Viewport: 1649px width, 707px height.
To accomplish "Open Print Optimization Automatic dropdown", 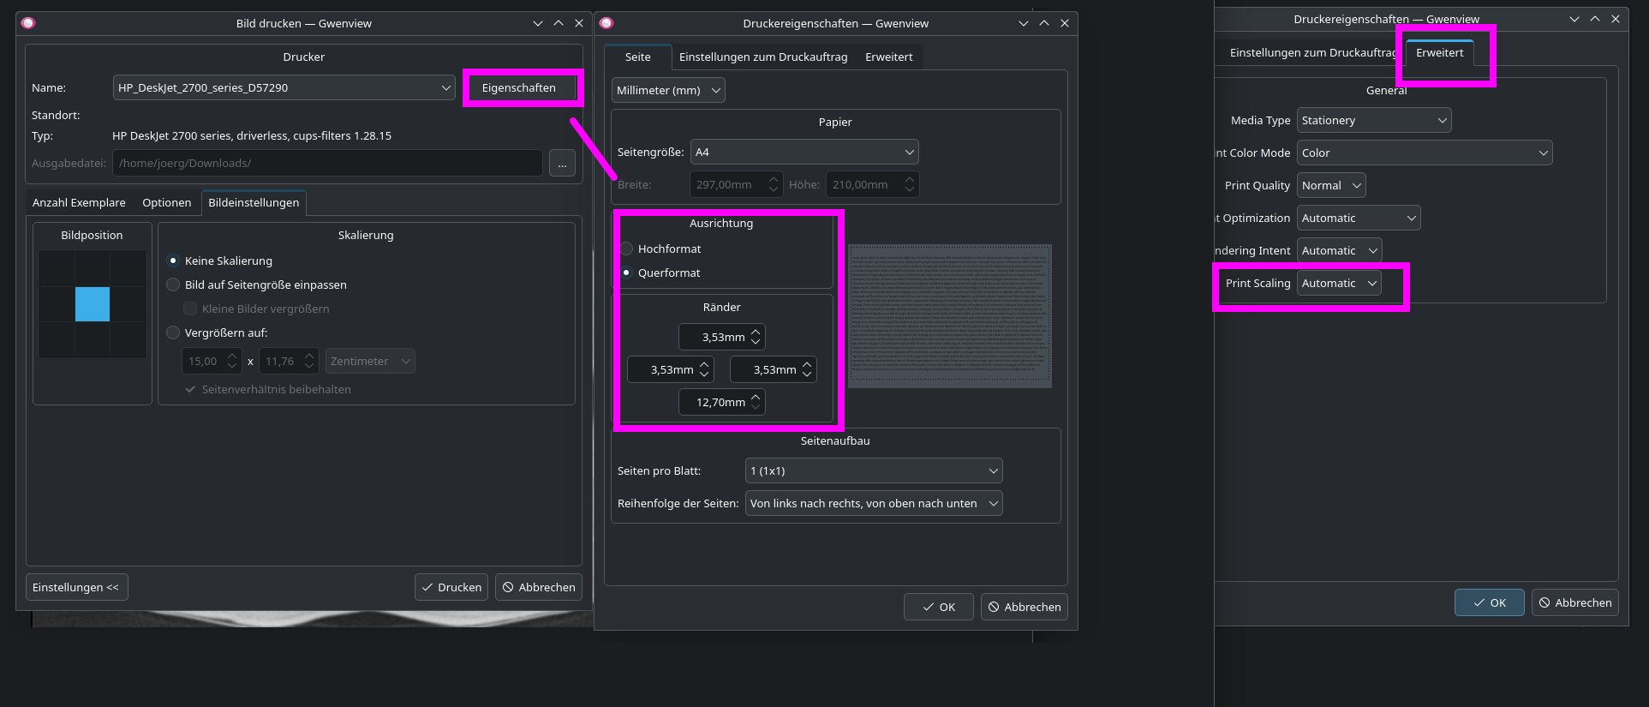I will click(1359, 218).
